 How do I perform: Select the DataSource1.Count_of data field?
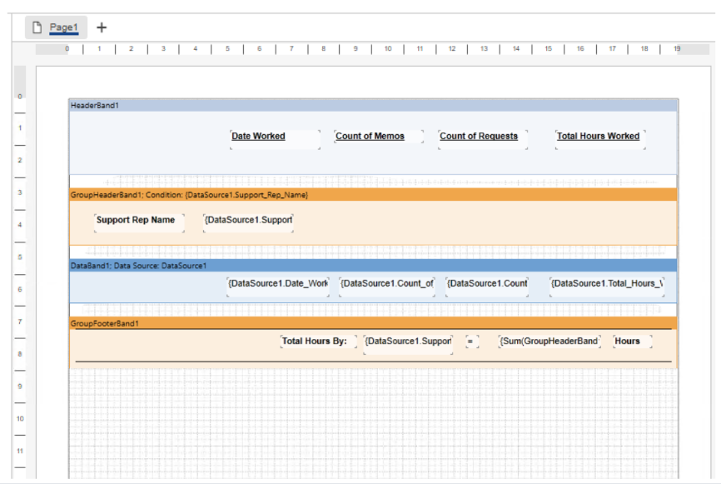point(387,284)
